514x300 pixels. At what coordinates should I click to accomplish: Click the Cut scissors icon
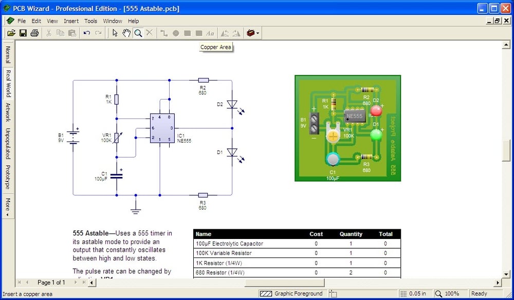click(49, 33)
